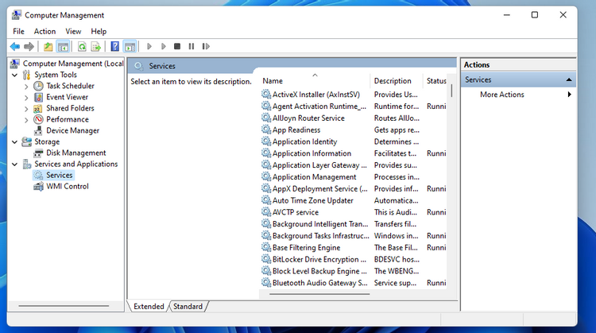Click the Task Scheduler clock icon
596x333 pixels.
pos(38,86)
